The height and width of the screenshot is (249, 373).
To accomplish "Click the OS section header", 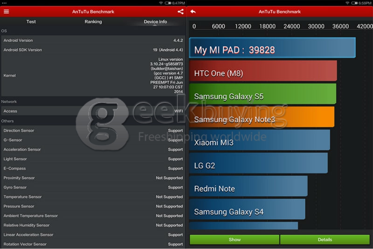I will (x=4, y=31).
